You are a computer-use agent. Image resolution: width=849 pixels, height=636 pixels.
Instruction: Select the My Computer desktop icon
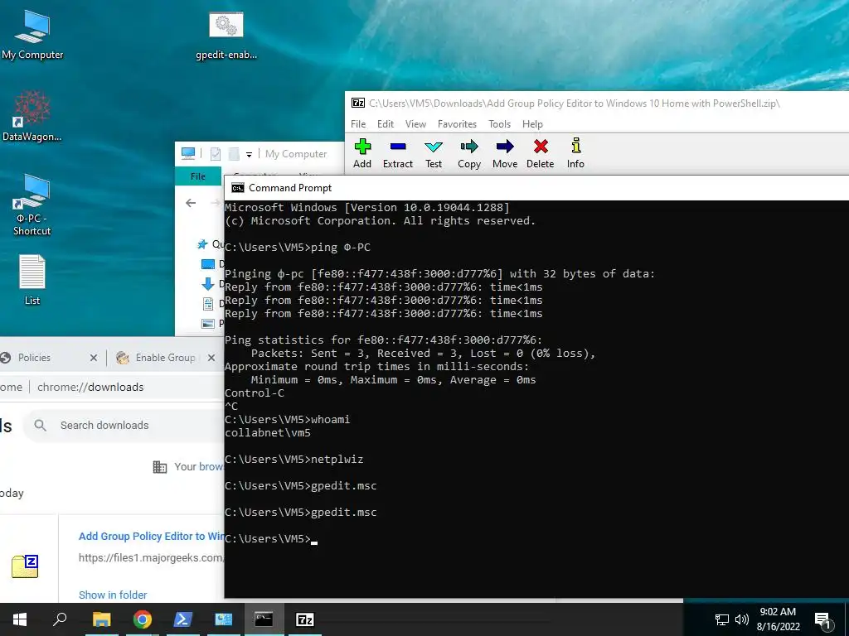32,35
